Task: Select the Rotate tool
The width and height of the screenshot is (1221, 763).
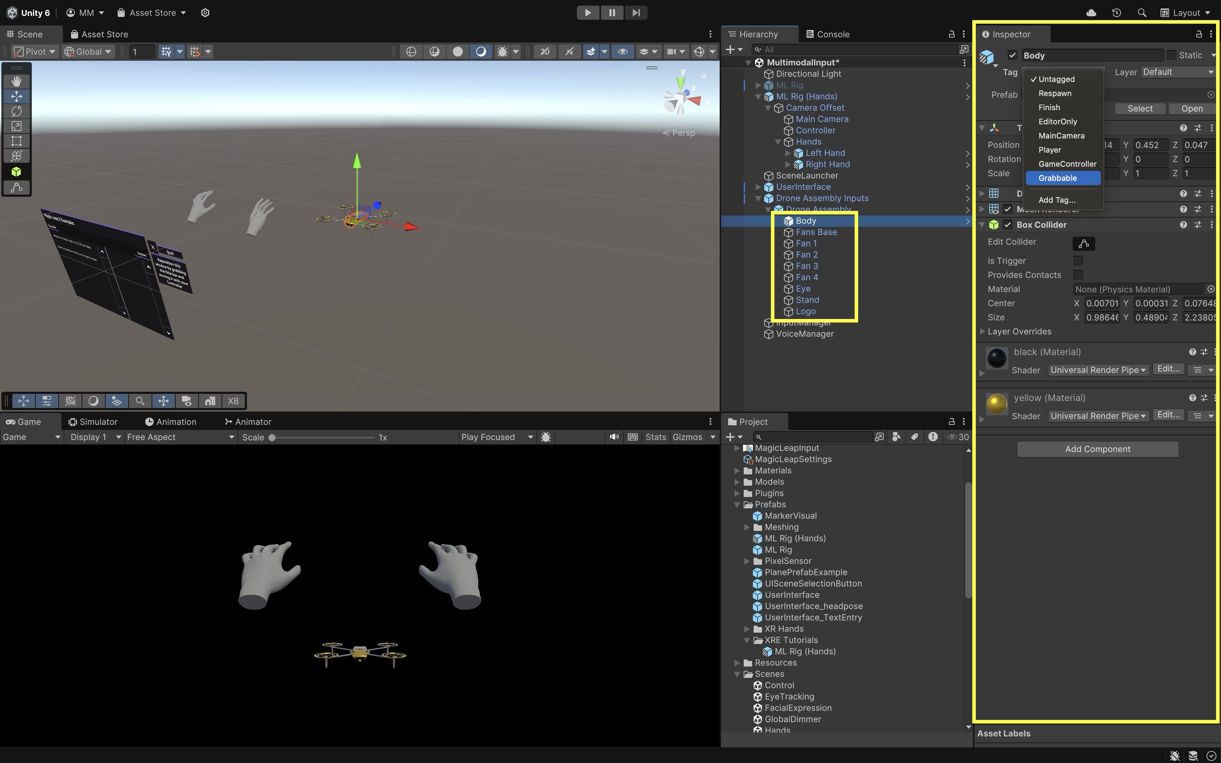Action: click(x=16, y=111)
